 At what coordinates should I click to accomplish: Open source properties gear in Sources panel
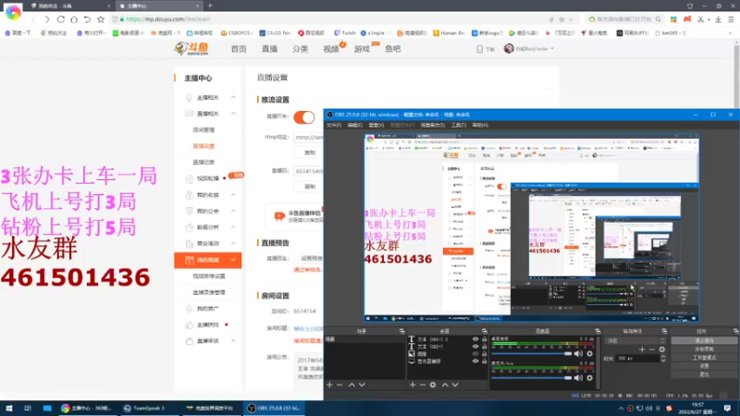coord(433,385)
